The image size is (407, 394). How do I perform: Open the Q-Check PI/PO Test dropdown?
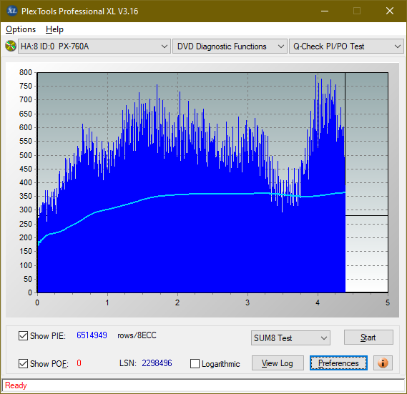(346, 46)
